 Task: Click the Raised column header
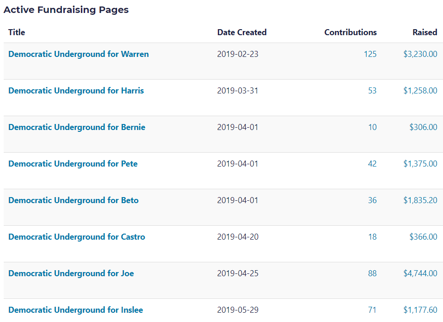(425, 32)
